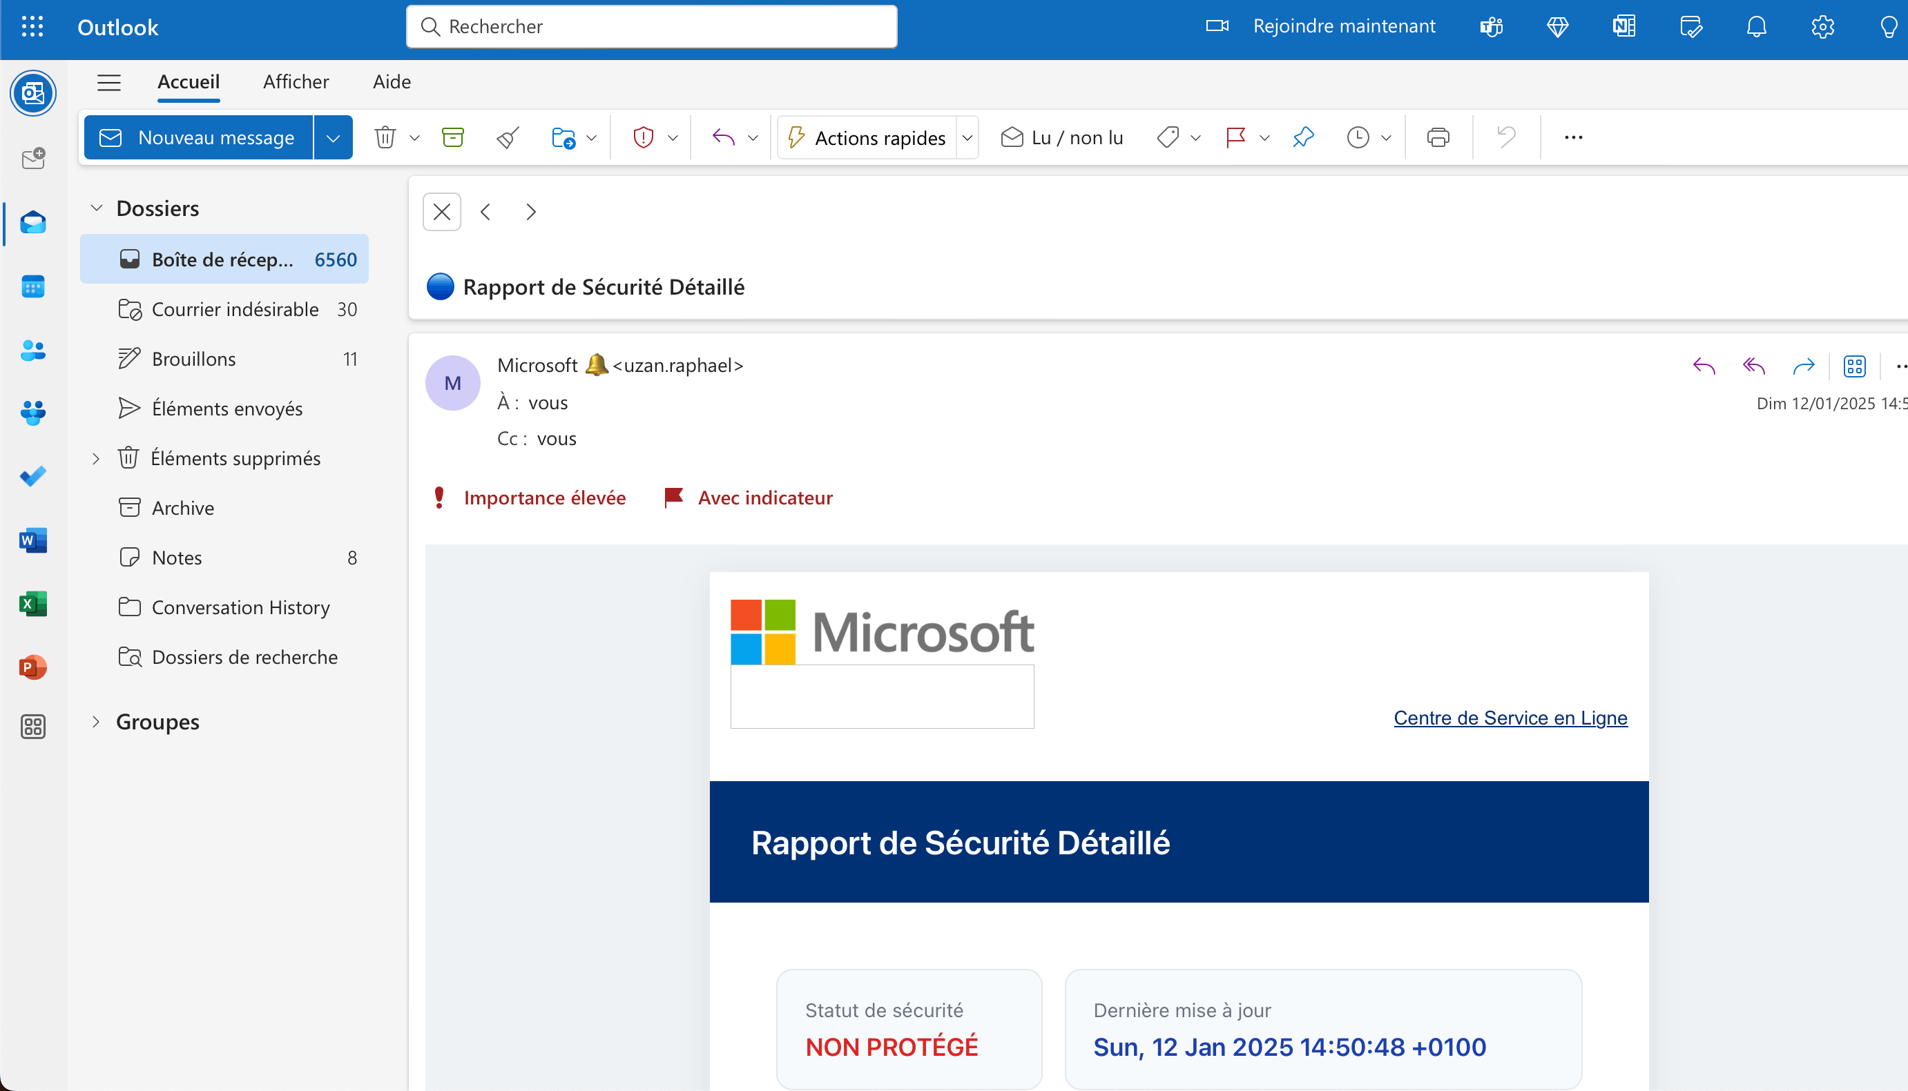Viewport: 1908px width, 1091px height.
Task: Click the Rechercher search field
Action: [x=651, y=27]
